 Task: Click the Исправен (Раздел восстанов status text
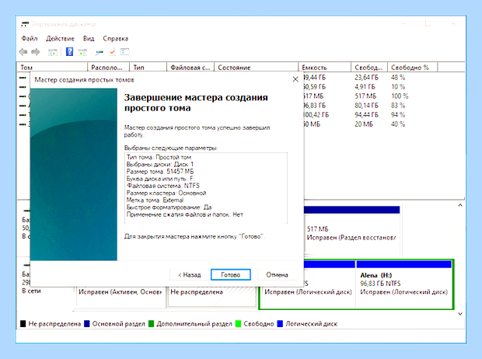coord(351,238)
